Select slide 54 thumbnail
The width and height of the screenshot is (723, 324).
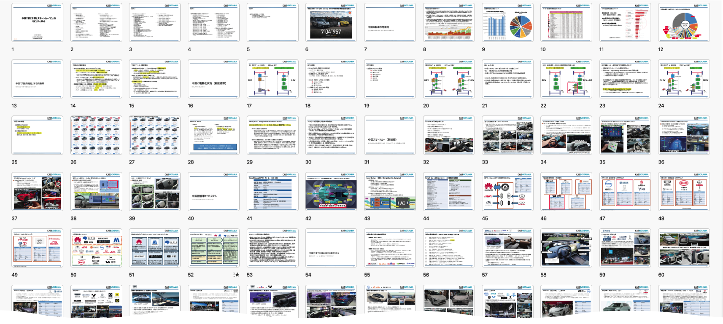[331, 248]
